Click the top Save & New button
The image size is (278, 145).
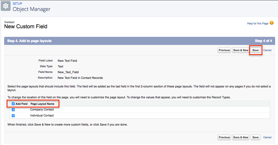click(241, 50)
